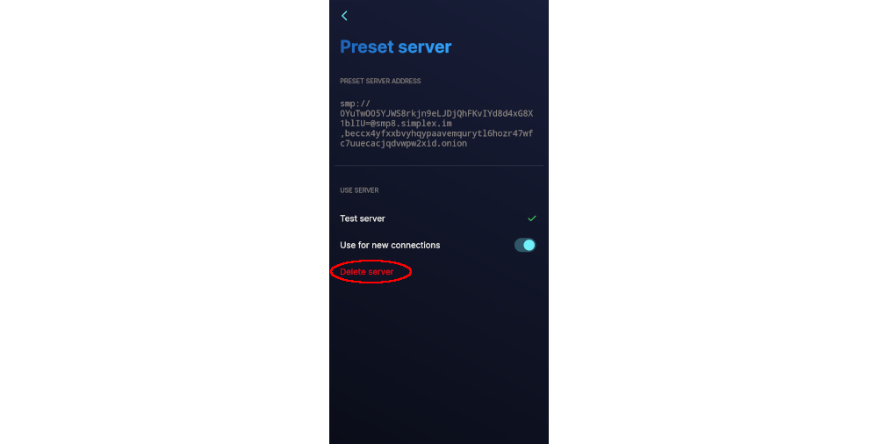878x444 pixels.
Task: Click the Preset server page title
Action: coord(395,47)
